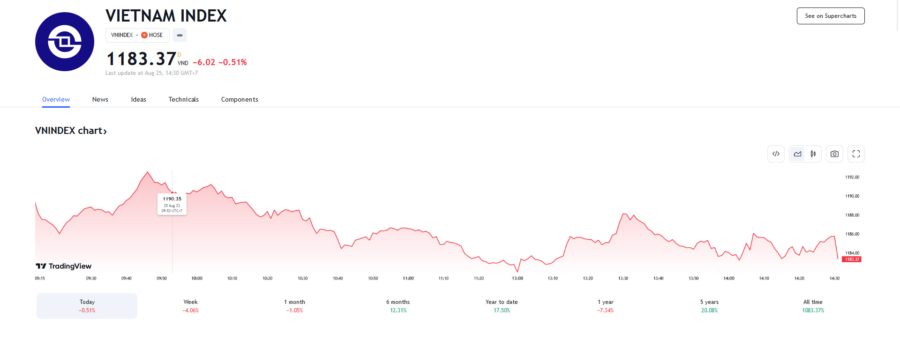Open chart in fullscreen mode
The image size is (900, 339).
[x=856, y=154]
